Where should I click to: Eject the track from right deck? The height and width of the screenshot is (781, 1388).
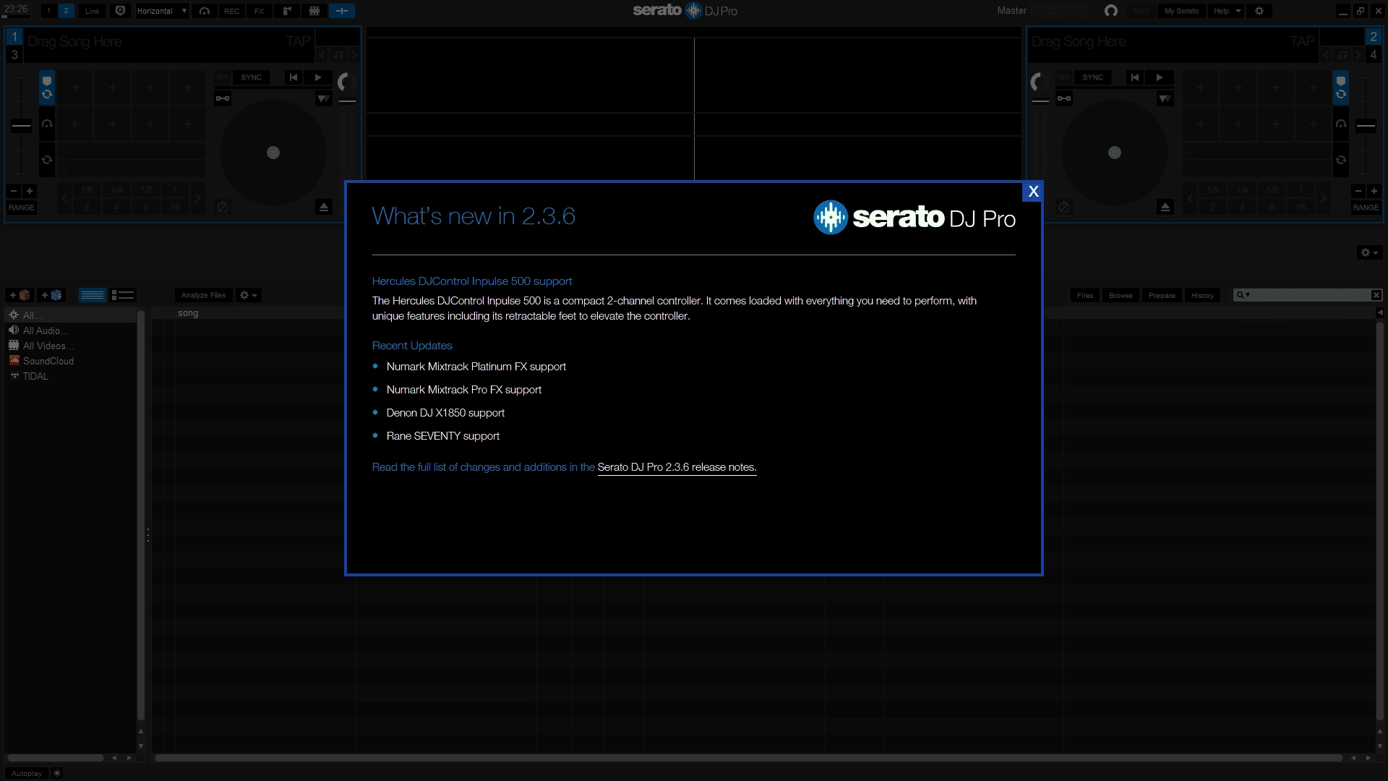point(1165,208)
